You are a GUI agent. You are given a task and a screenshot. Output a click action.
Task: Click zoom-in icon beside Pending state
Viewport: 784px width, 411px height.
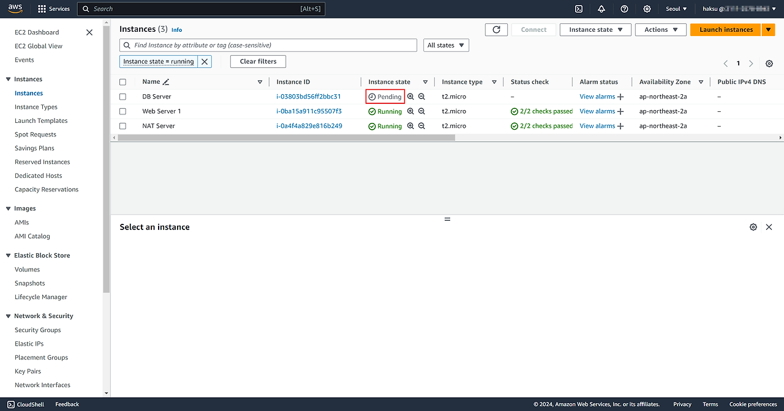pyautogui.click(x=410, y=97)
